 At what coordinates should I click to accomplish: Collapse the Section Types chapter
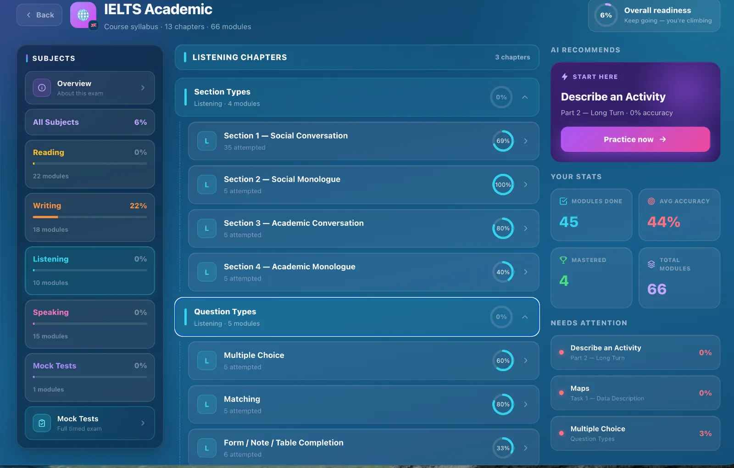525,97
